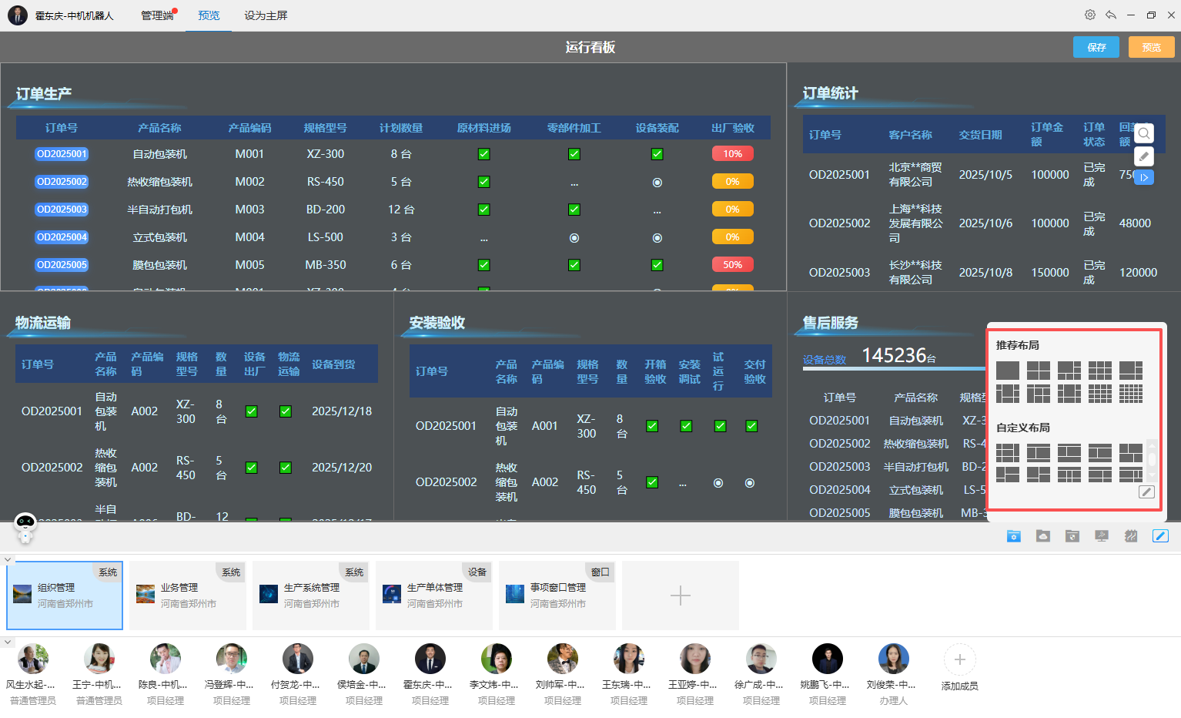The width and height of the screenshot is (1181, 718).
Task: Open the settings gear in title bar
Action: point(1089,15)
